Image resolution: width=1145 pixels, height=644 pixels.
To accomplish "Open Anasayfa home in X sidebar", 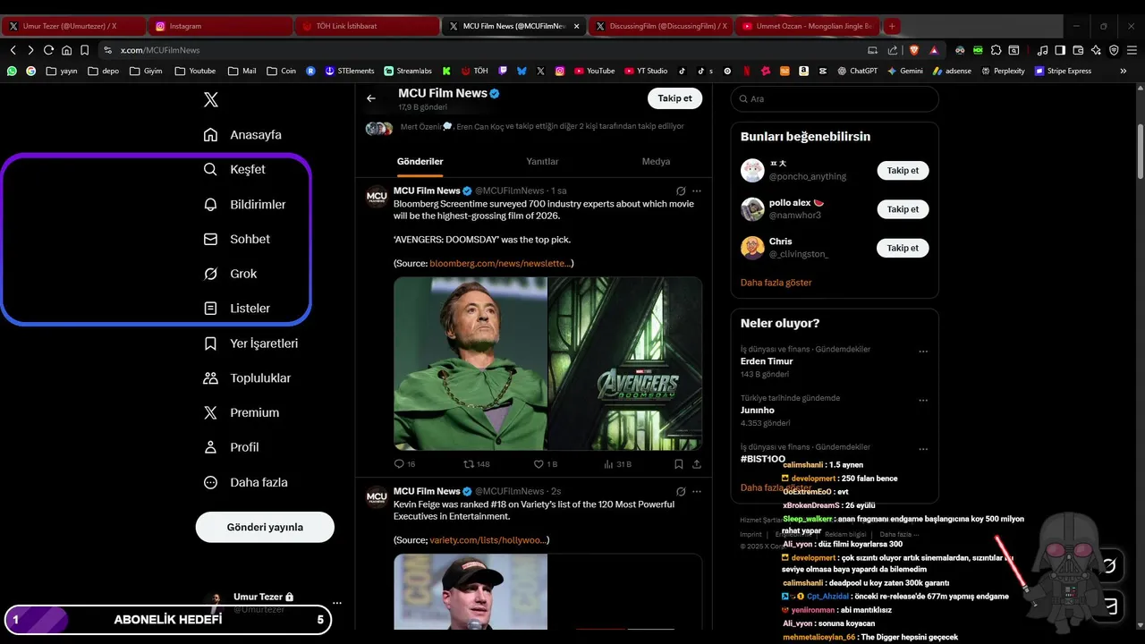I will (x=242, y=135).
